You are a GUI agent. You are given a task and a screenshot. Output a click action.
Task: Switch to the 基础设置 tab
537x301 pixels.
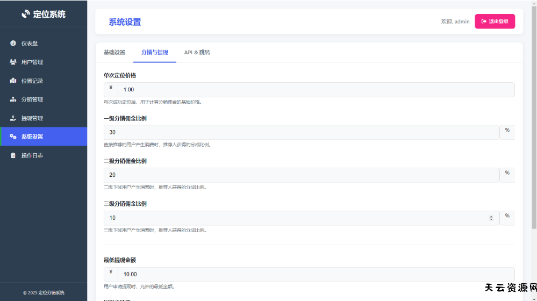tap(114, 53)
